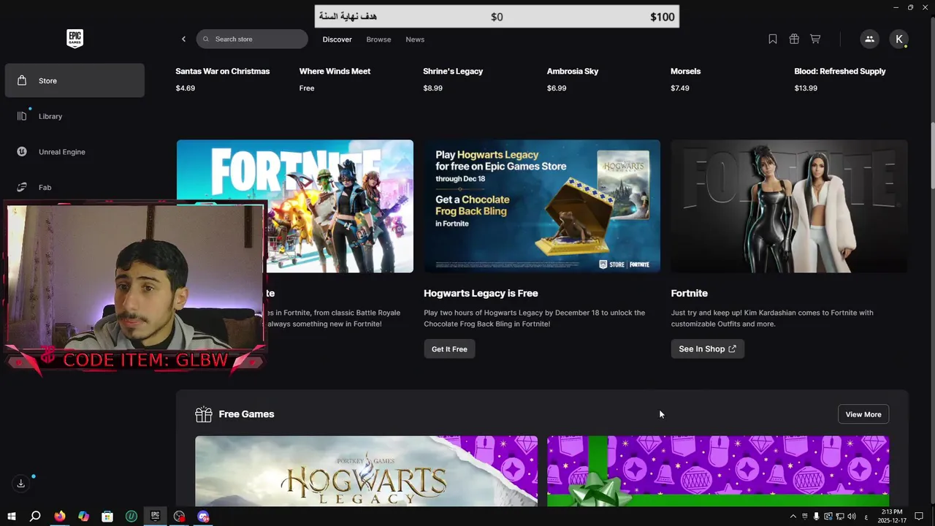Open the Fortnite Kim Kardashian banner image

pos(790,206)
